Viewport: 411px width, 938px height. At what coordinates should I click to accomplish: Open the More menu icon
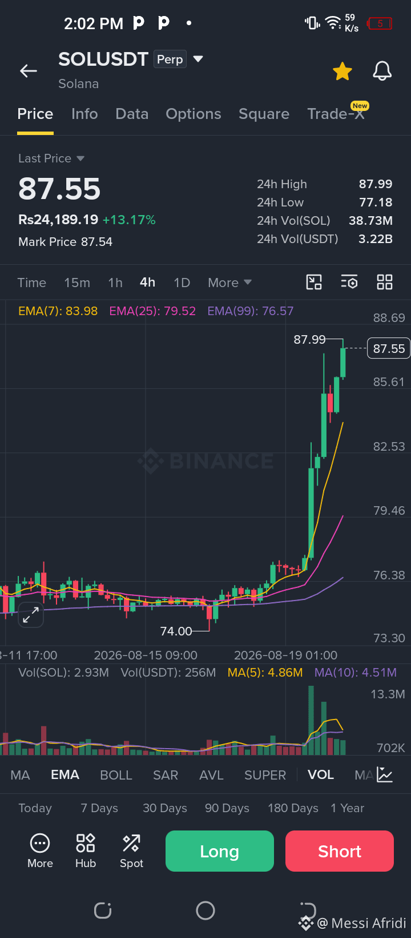click(40, 851)
